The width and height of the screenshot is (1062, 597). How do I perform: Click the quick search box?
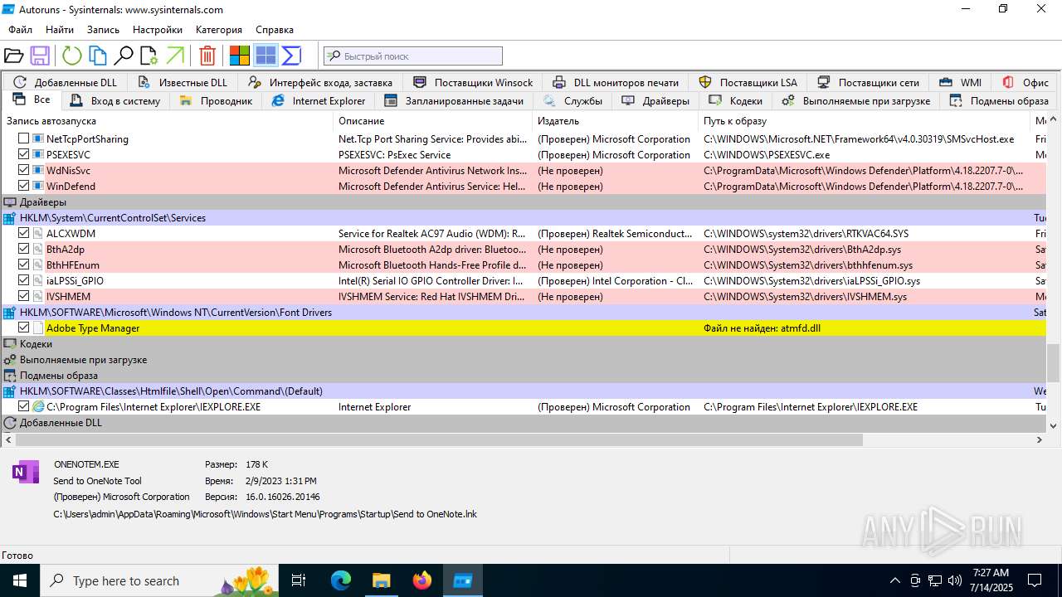click(x=413, y=56)
